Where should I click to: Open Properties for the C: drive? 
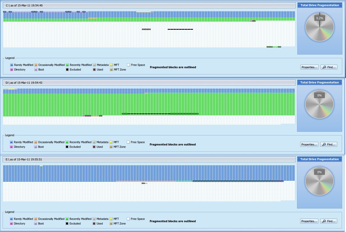(x=309, y=67)
